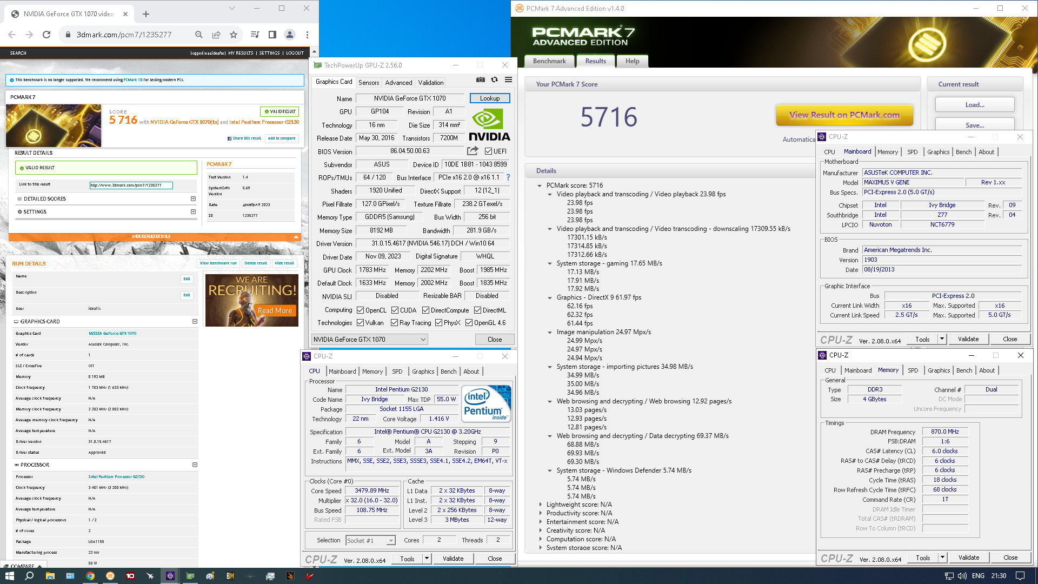The height and width of the screenshot is (584, 1038).
Task: Bookmark the page with the star icon
Action: pyautogui.click(x=234, y=35)
